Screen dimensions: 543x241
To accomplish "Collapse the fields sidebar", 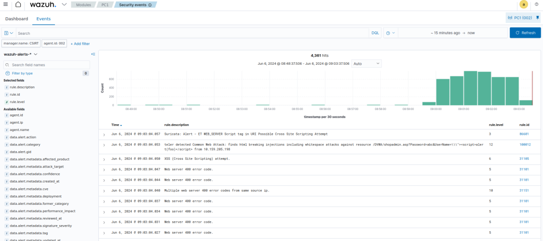I will point(93,54).
